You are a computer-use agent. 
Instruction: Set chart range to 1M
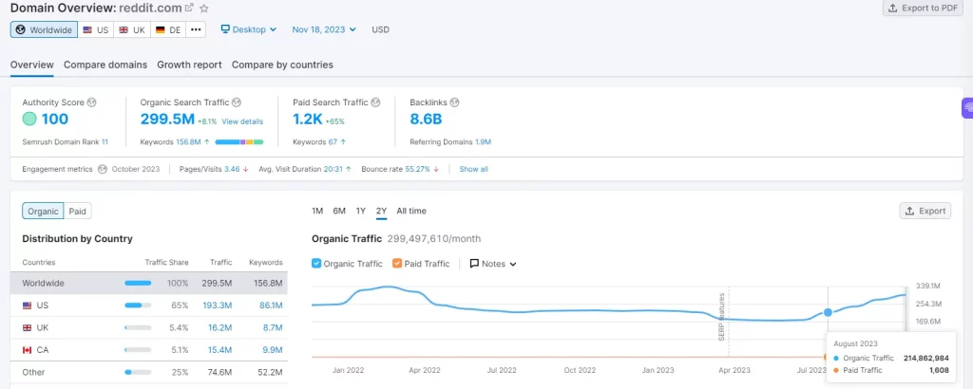pyautogui.click(x=317, y=212)
